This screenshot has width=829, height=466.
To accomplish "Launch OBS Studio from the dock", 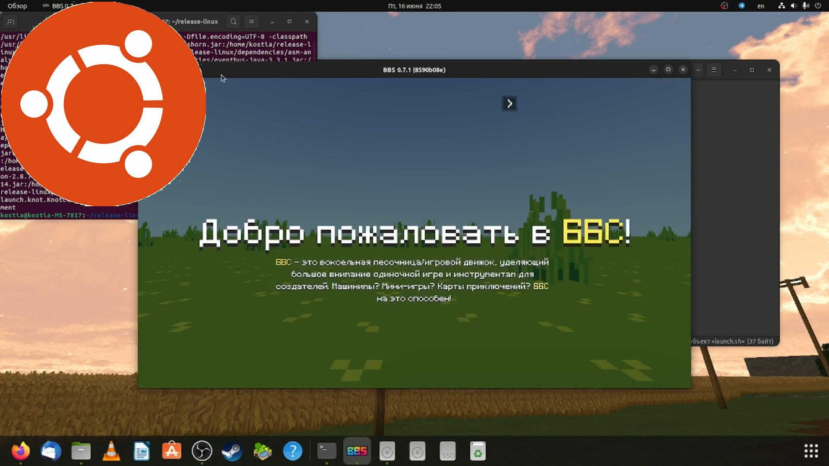I will [x=203, y=451].
